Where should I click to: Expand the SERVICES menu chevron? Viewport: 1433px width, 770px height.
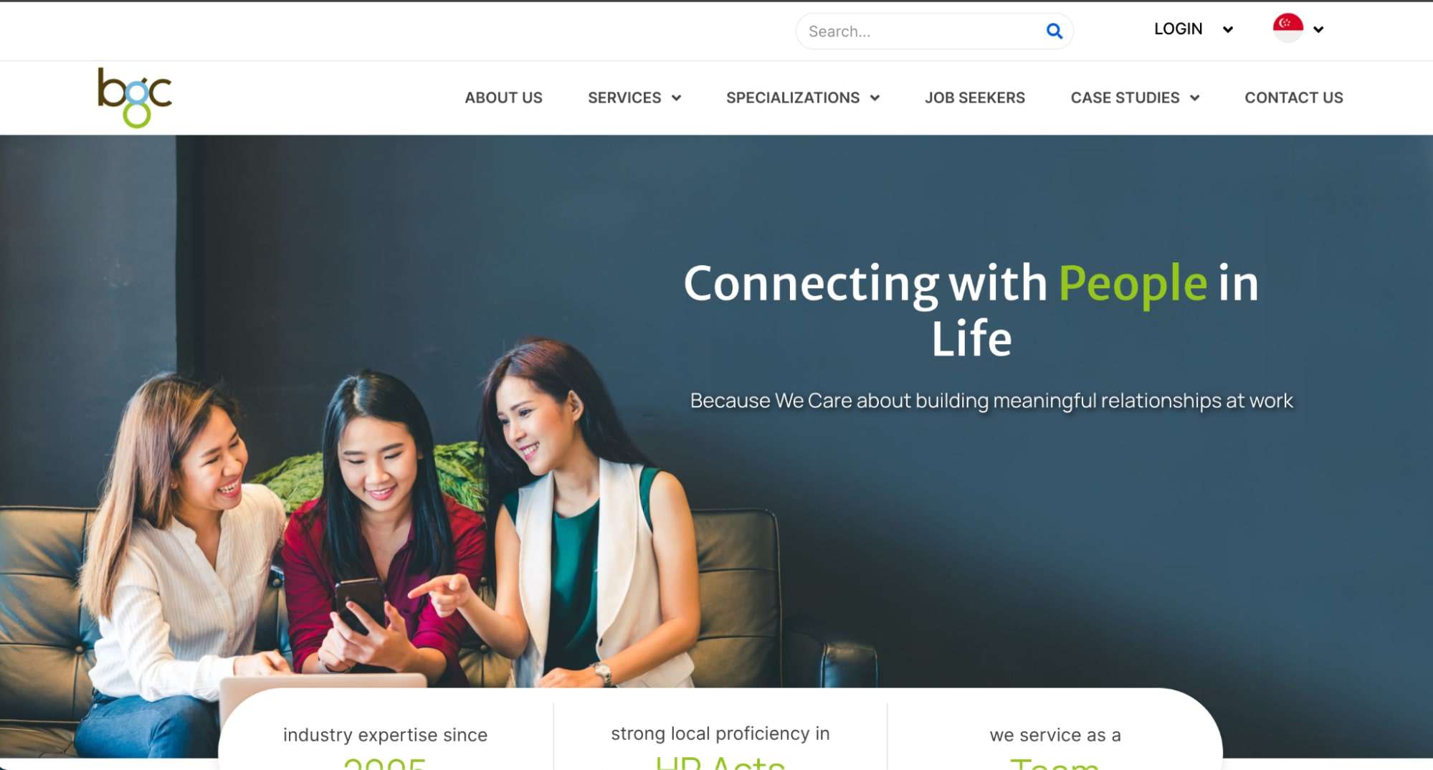(x=676, y=98)
